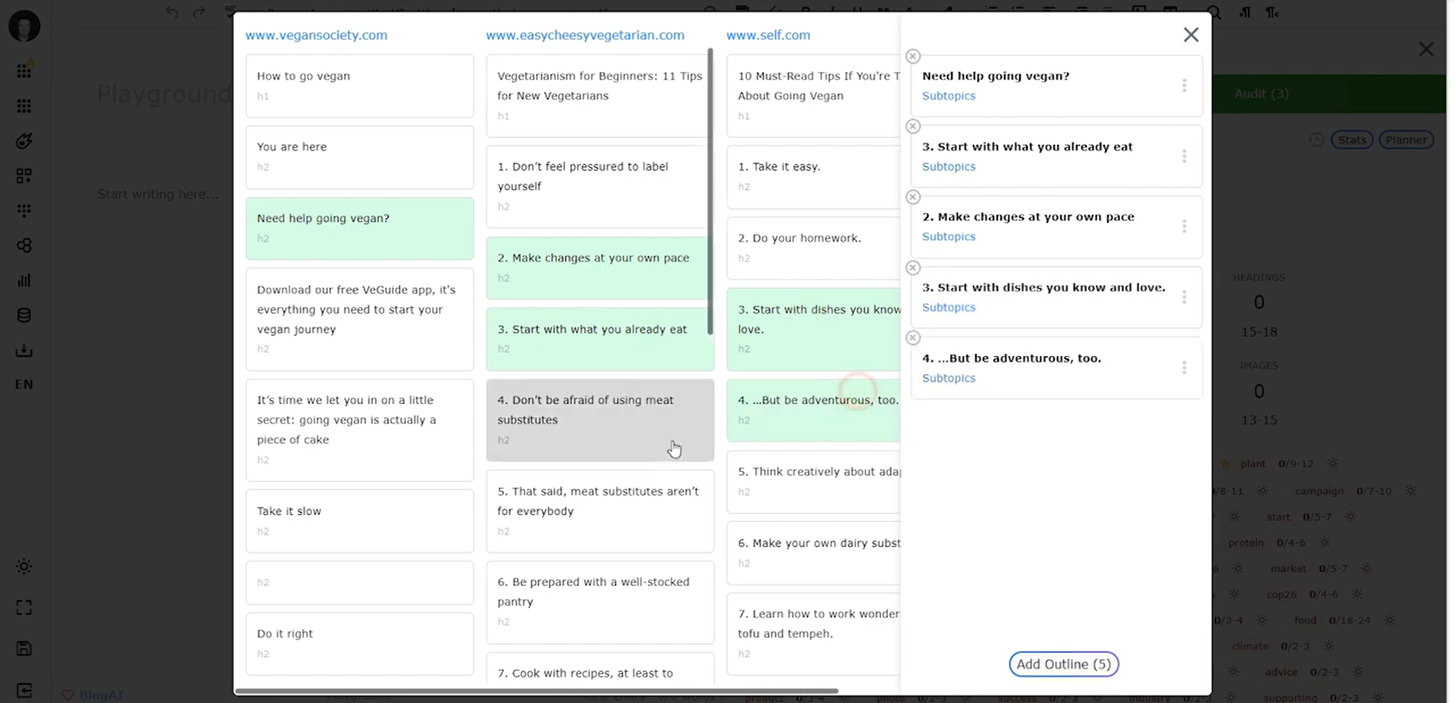Screen dimensions: 1455x703
Task: Remove '3. Start with what you already eat' outline item
Action: (913, 127)
